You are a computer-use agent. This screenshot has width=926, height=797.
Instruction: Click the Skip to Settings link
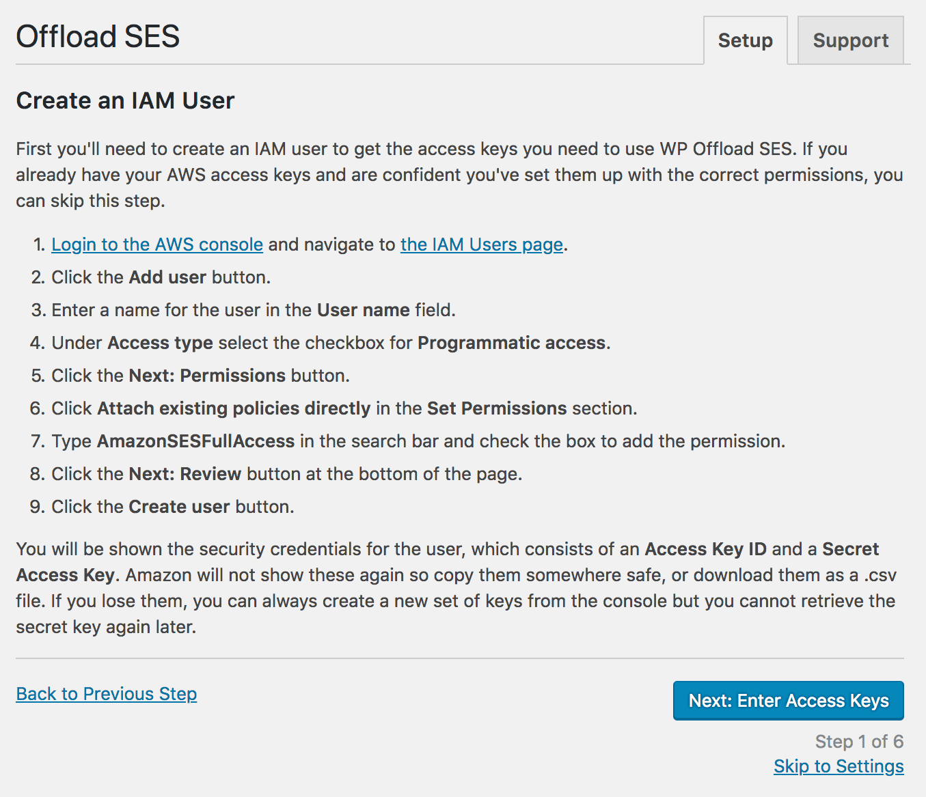(x=838, y=766)
